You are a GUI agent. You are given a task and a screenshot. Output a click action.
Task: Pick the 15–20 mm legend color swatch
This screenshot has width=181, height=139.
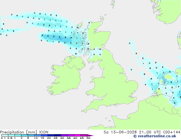(45, 135)
